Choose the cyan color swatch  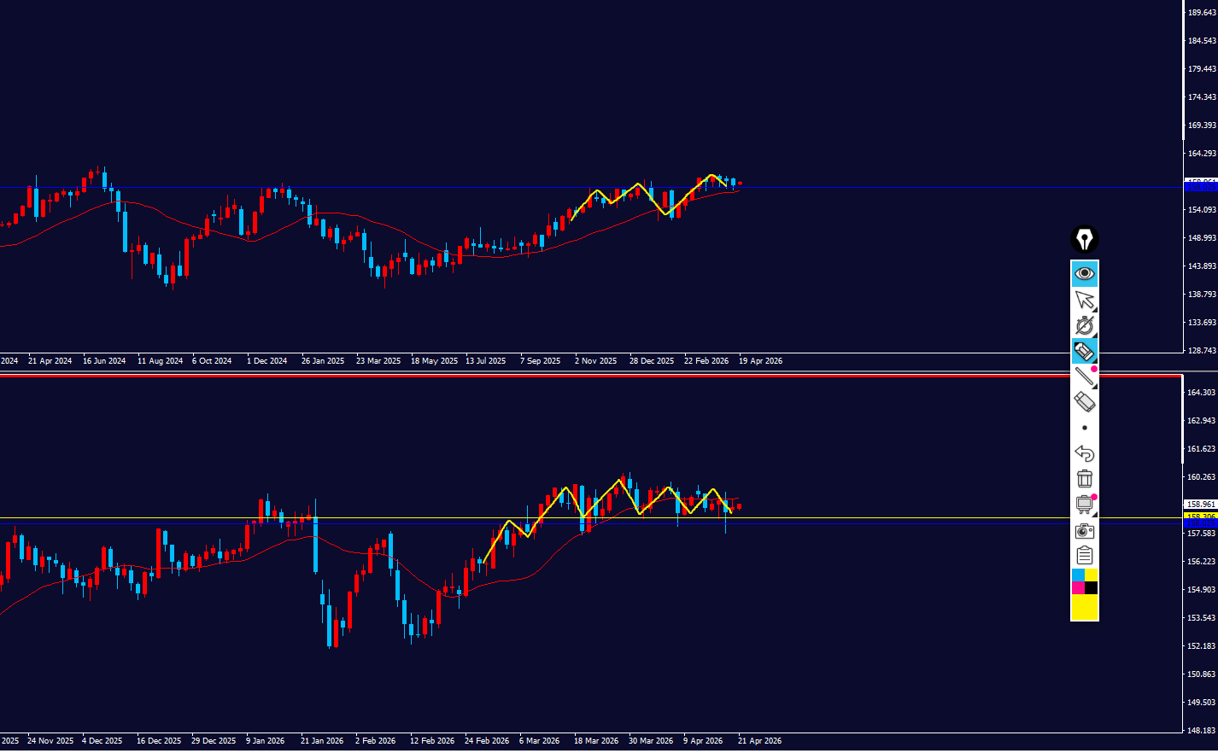[x=1078, y=575]
